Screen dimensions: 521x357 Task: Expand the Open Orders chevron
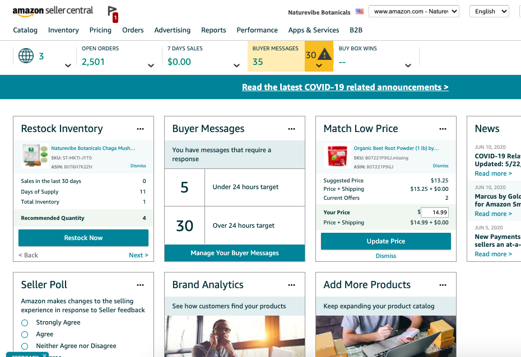pos(151,65)
